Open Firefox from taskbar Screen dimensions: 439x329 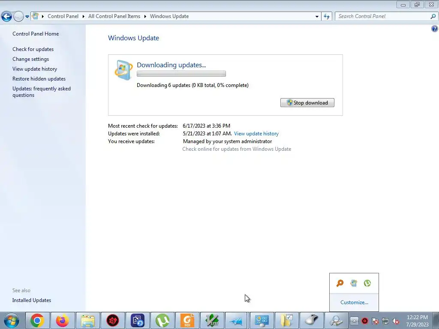click(63, 320)
